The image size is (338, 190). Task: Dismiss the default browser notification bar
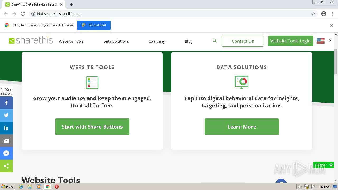click(x=332, y=25)
